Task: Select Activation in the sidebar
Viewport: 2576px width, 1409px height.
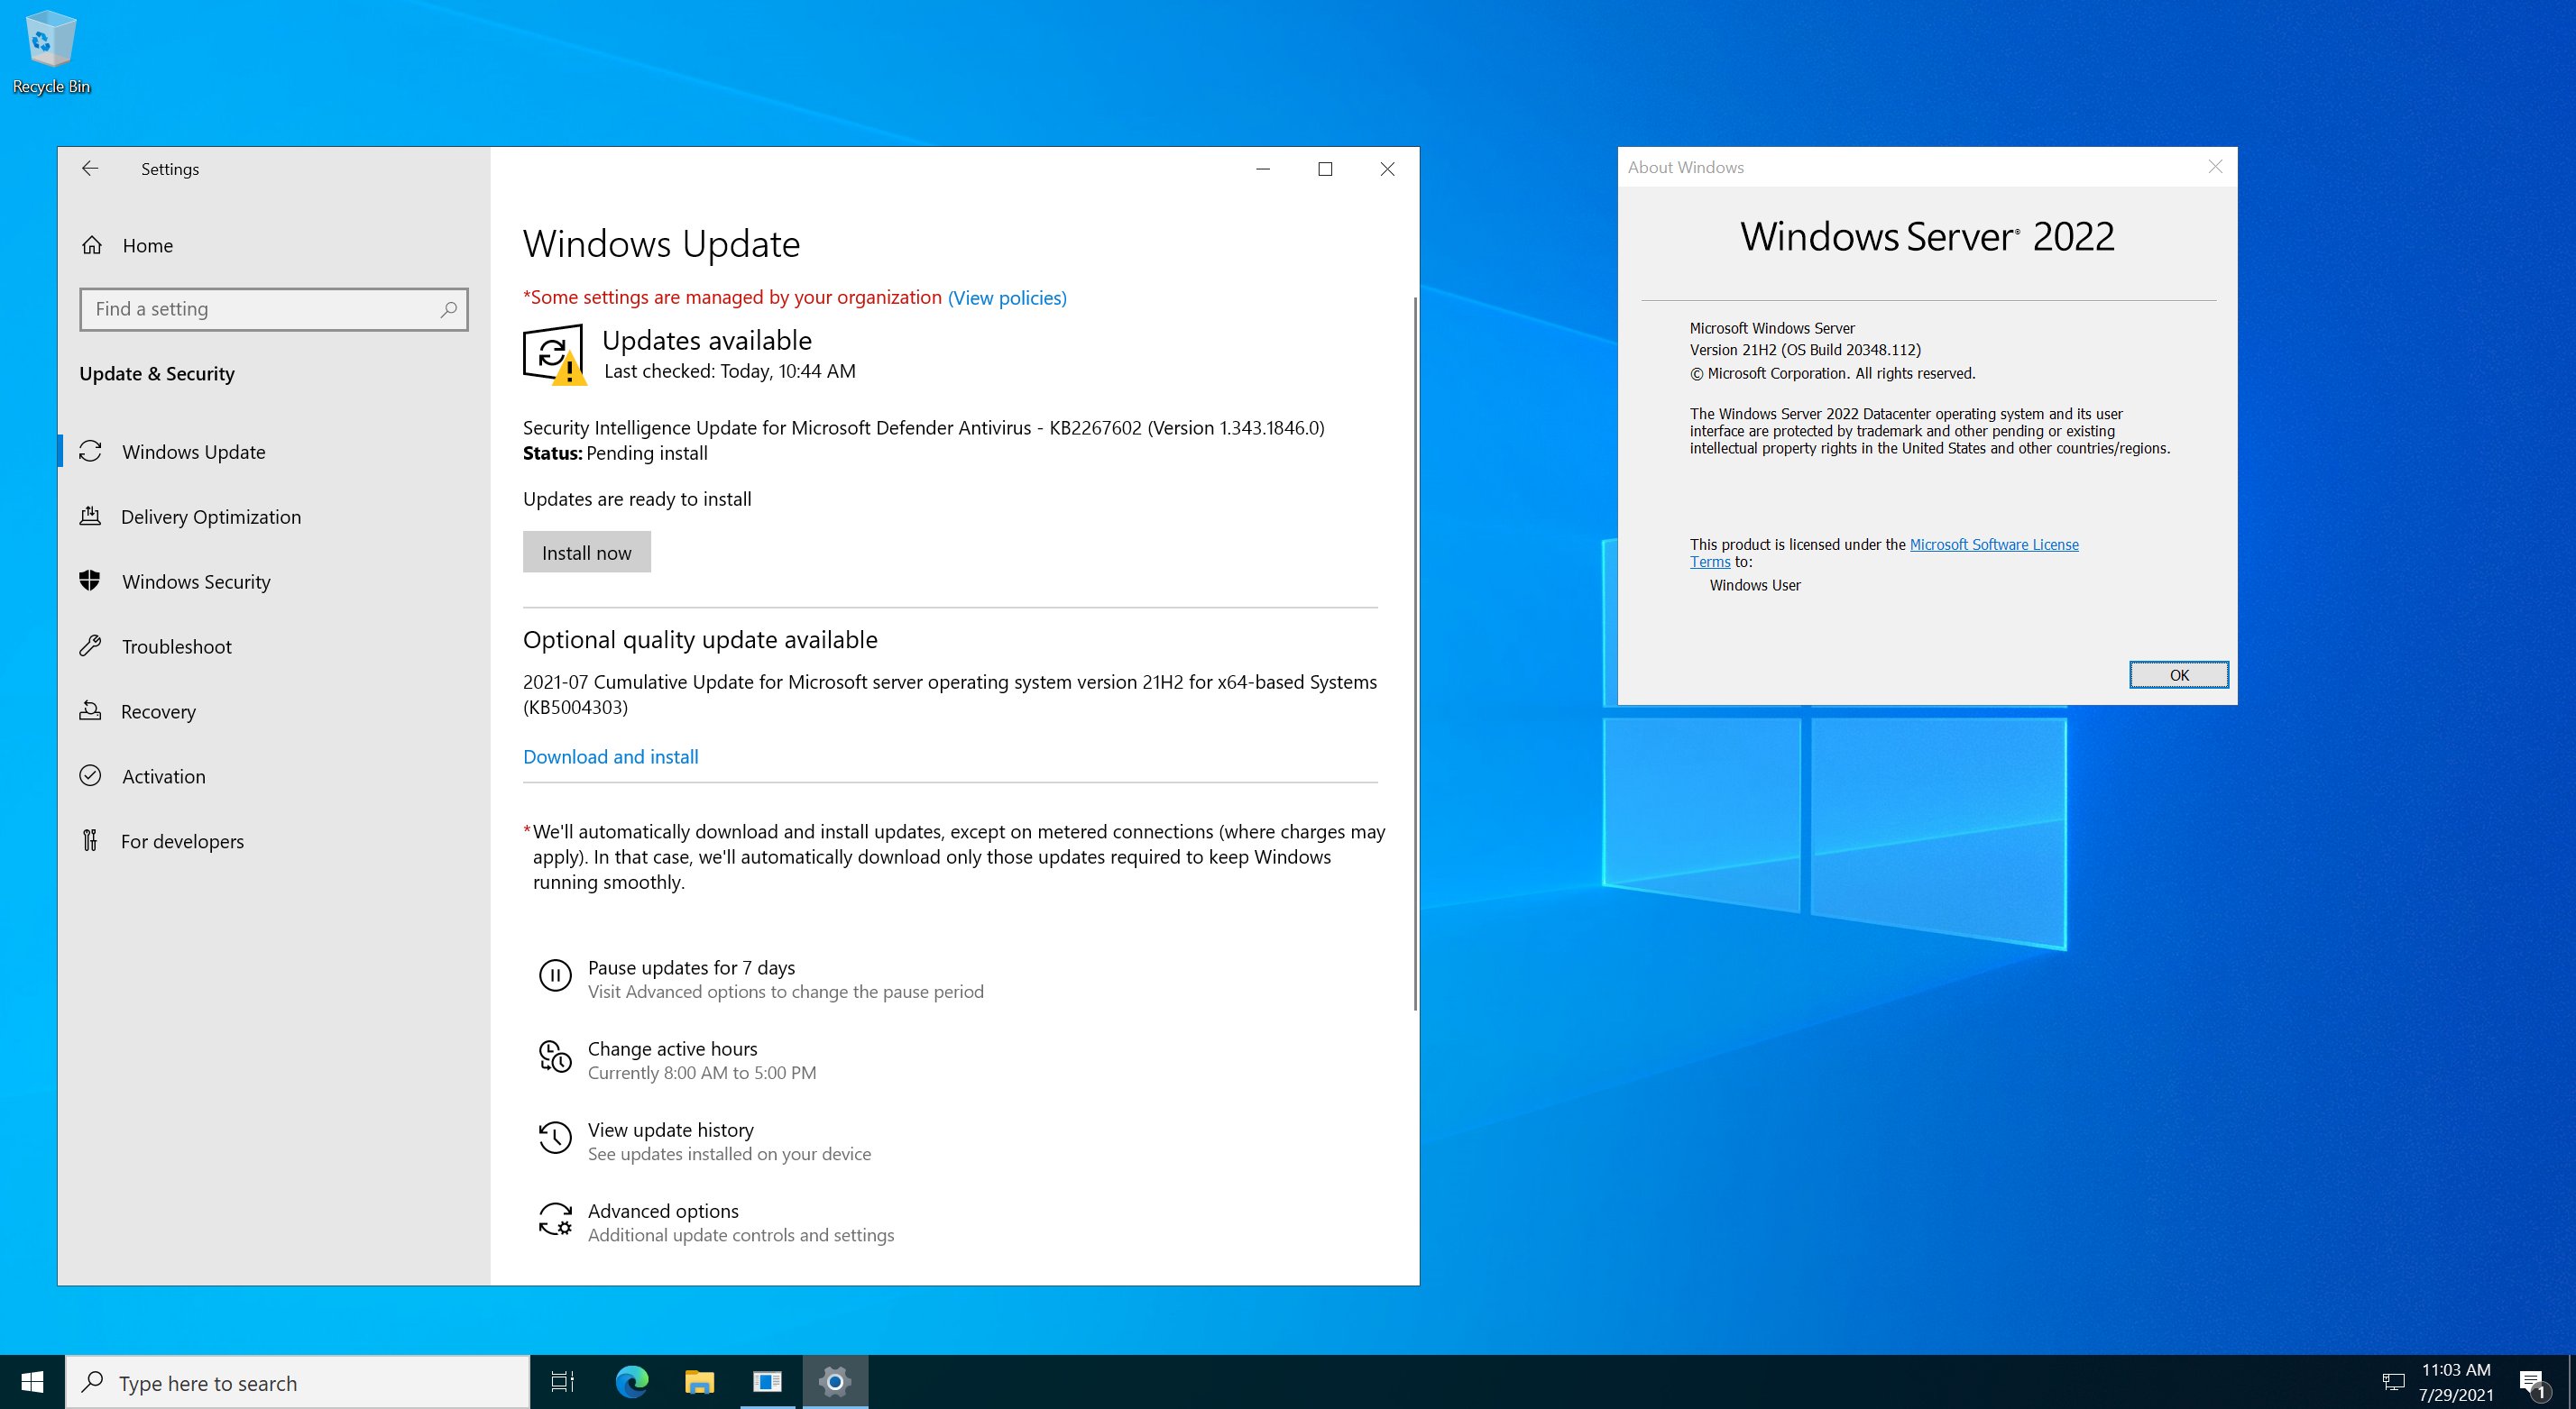Action: (91, 775)
